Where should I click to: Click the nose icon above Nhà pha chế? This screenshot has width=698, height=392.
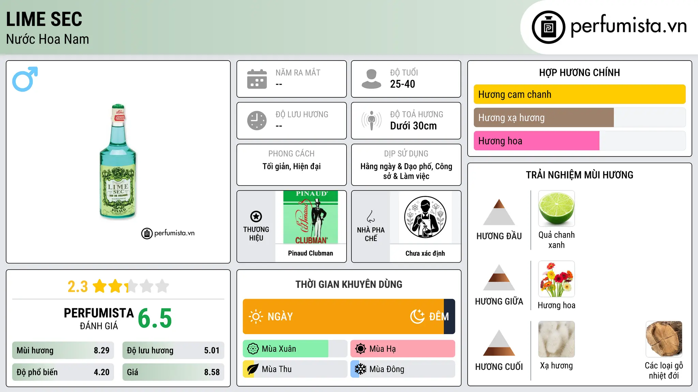tap(371, 216)
